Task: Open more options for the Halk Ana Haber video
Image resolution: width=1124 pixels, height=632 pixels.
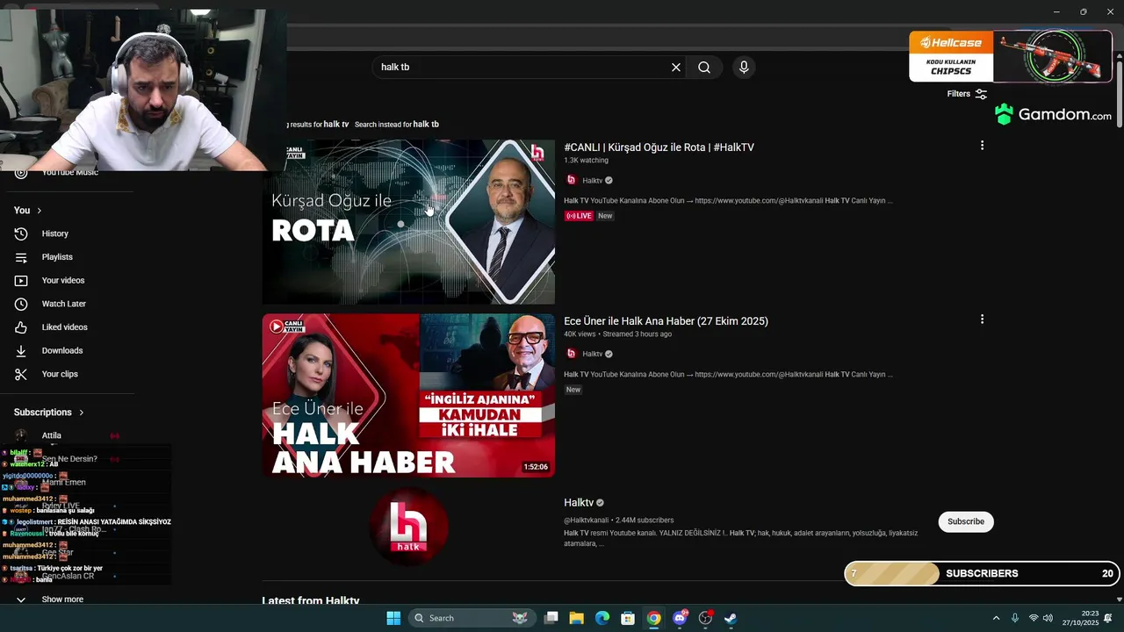Action: point(982,320)
